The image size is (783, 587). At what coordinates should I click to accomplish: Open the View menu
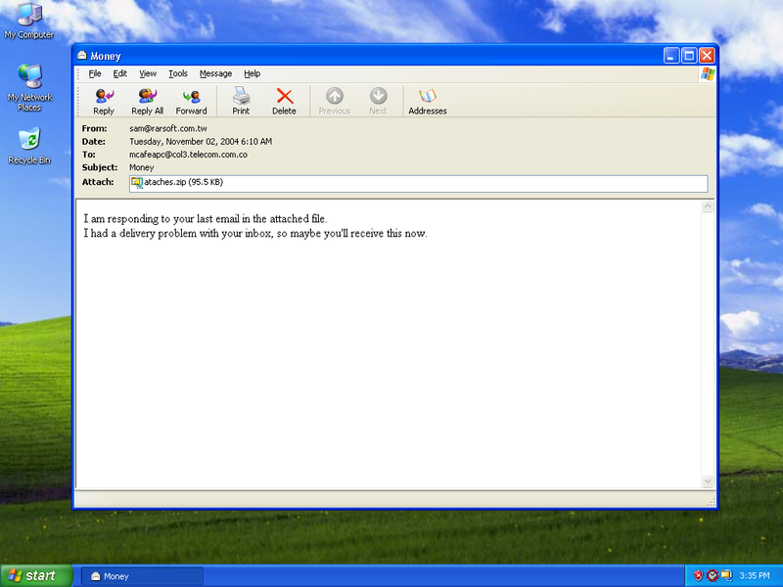[x=148, y=74]
